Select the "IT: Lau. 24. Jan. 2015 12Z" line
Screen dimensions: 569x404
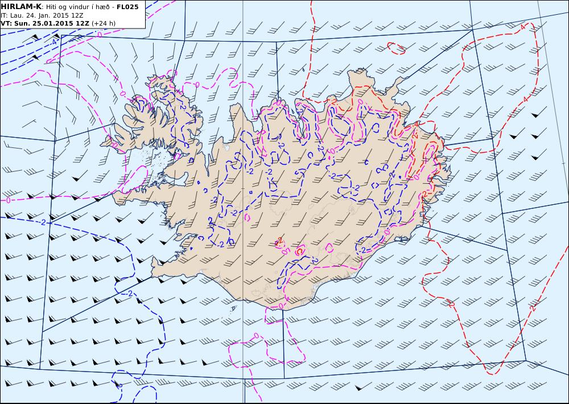click(42, 15)
